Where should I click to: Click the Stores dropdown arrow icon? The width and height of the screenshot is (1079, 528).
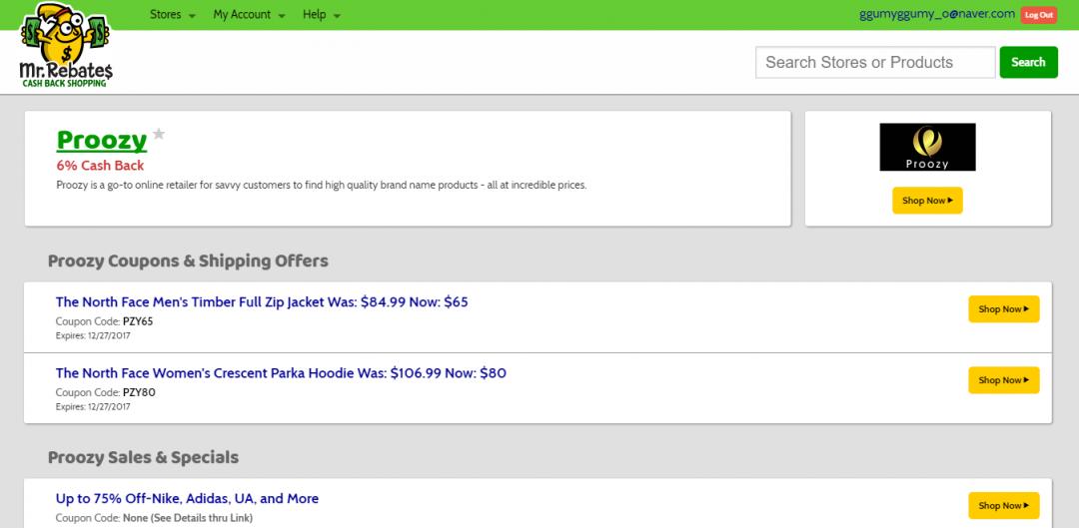(192, 16)
